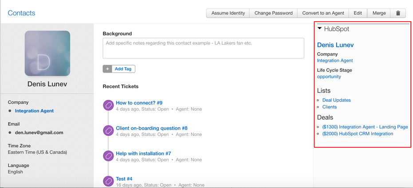Viewport: 413px width, 188px height.
Task: Click the den.lunev@gmail.com email text
Action: tap(39, 133)
